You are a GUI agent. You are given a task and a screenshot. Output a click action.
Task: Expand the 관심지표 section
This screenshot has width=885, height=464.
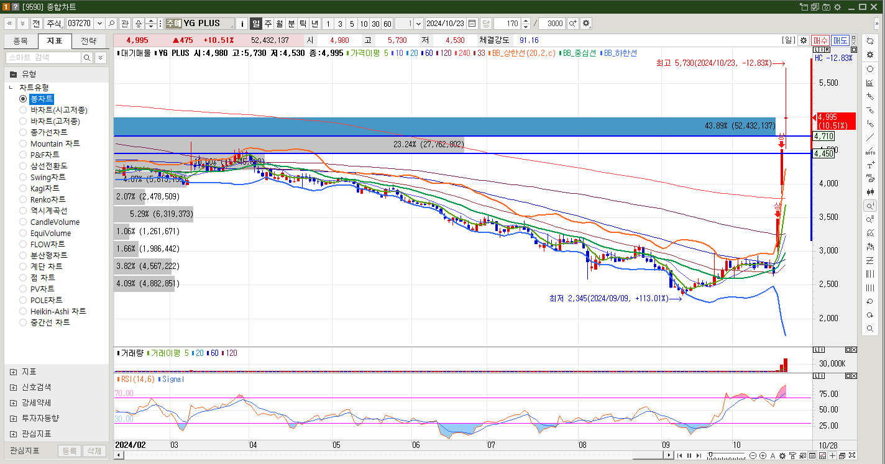(x=14, y=434)
